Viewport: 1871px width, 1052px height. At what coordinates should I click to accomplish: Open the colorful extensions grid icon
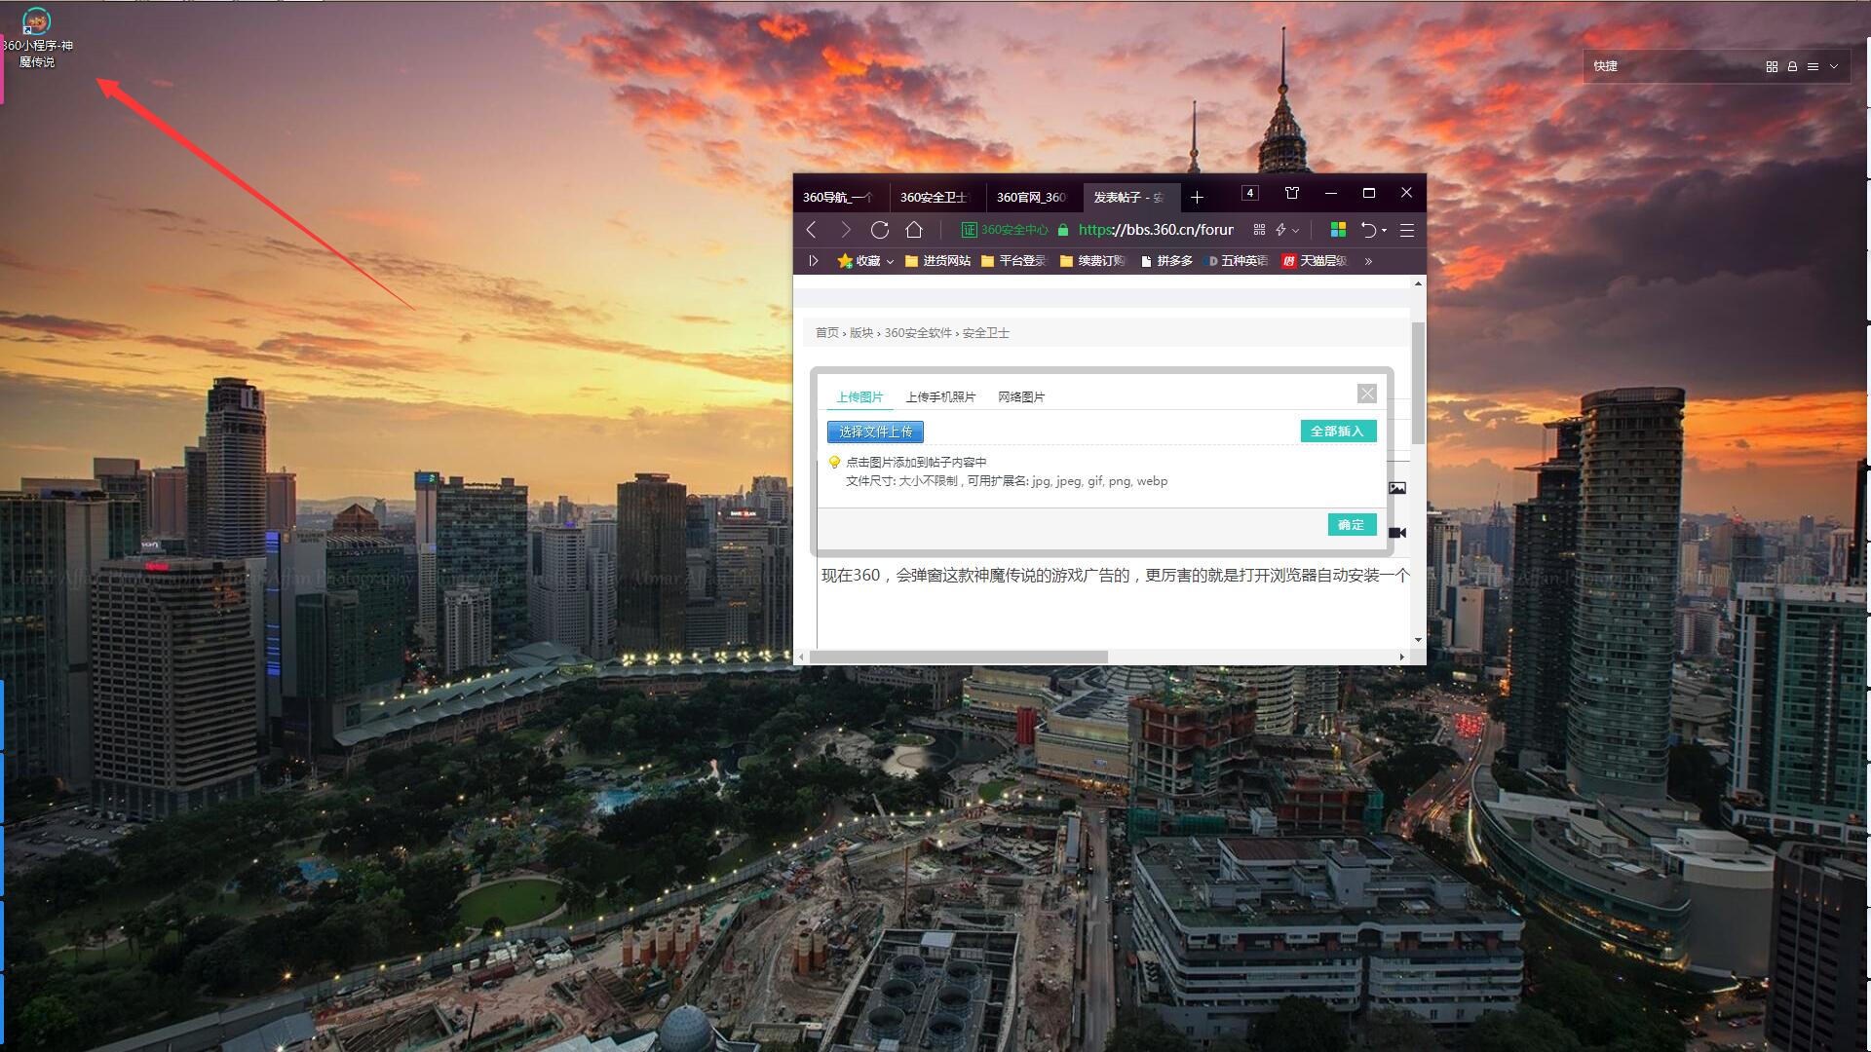coord(1338,230)
